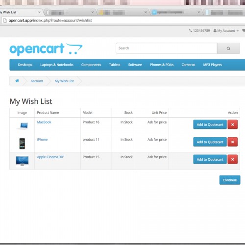Close the third browser tab
Viewport: 245px width, 245px height.
click(x=146, y=12)
